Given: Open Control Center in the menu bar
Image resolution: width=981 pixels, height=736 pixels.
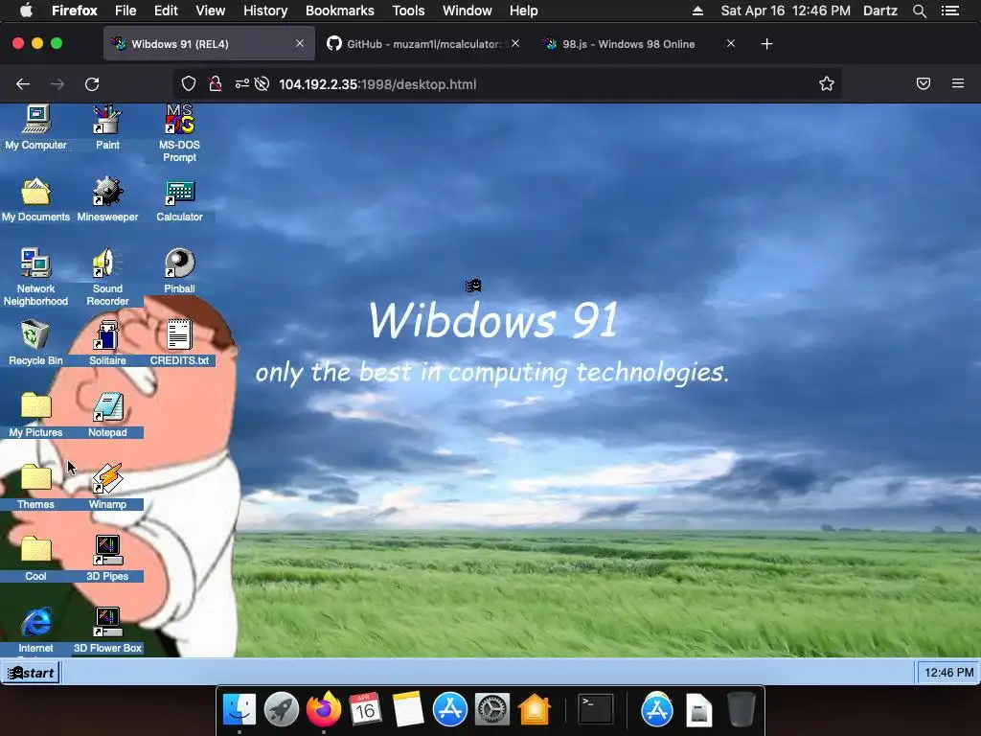Looking at the screenshot, I should tap(950, 11).
